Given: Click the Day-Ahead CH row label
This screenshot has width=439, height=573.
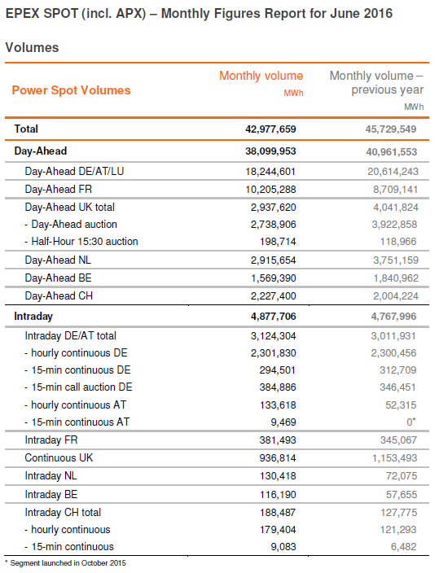Looking at the screenshot, I should [x=59, y=295].
